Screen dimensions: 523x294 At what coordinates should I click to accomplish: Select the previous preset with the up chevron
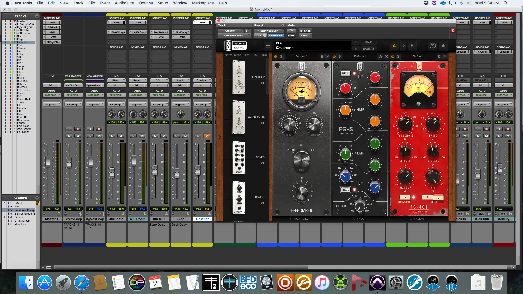[356, 42]
